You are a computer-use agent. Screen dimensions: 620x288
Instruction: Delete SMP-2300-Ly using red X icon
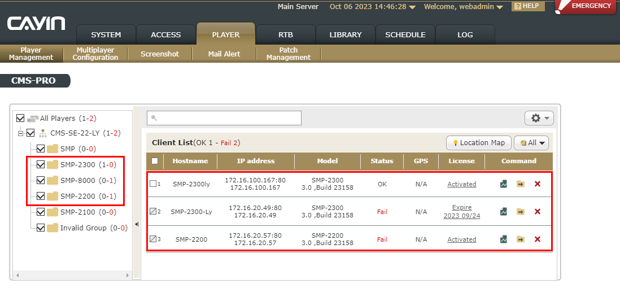tap(538, 212)
